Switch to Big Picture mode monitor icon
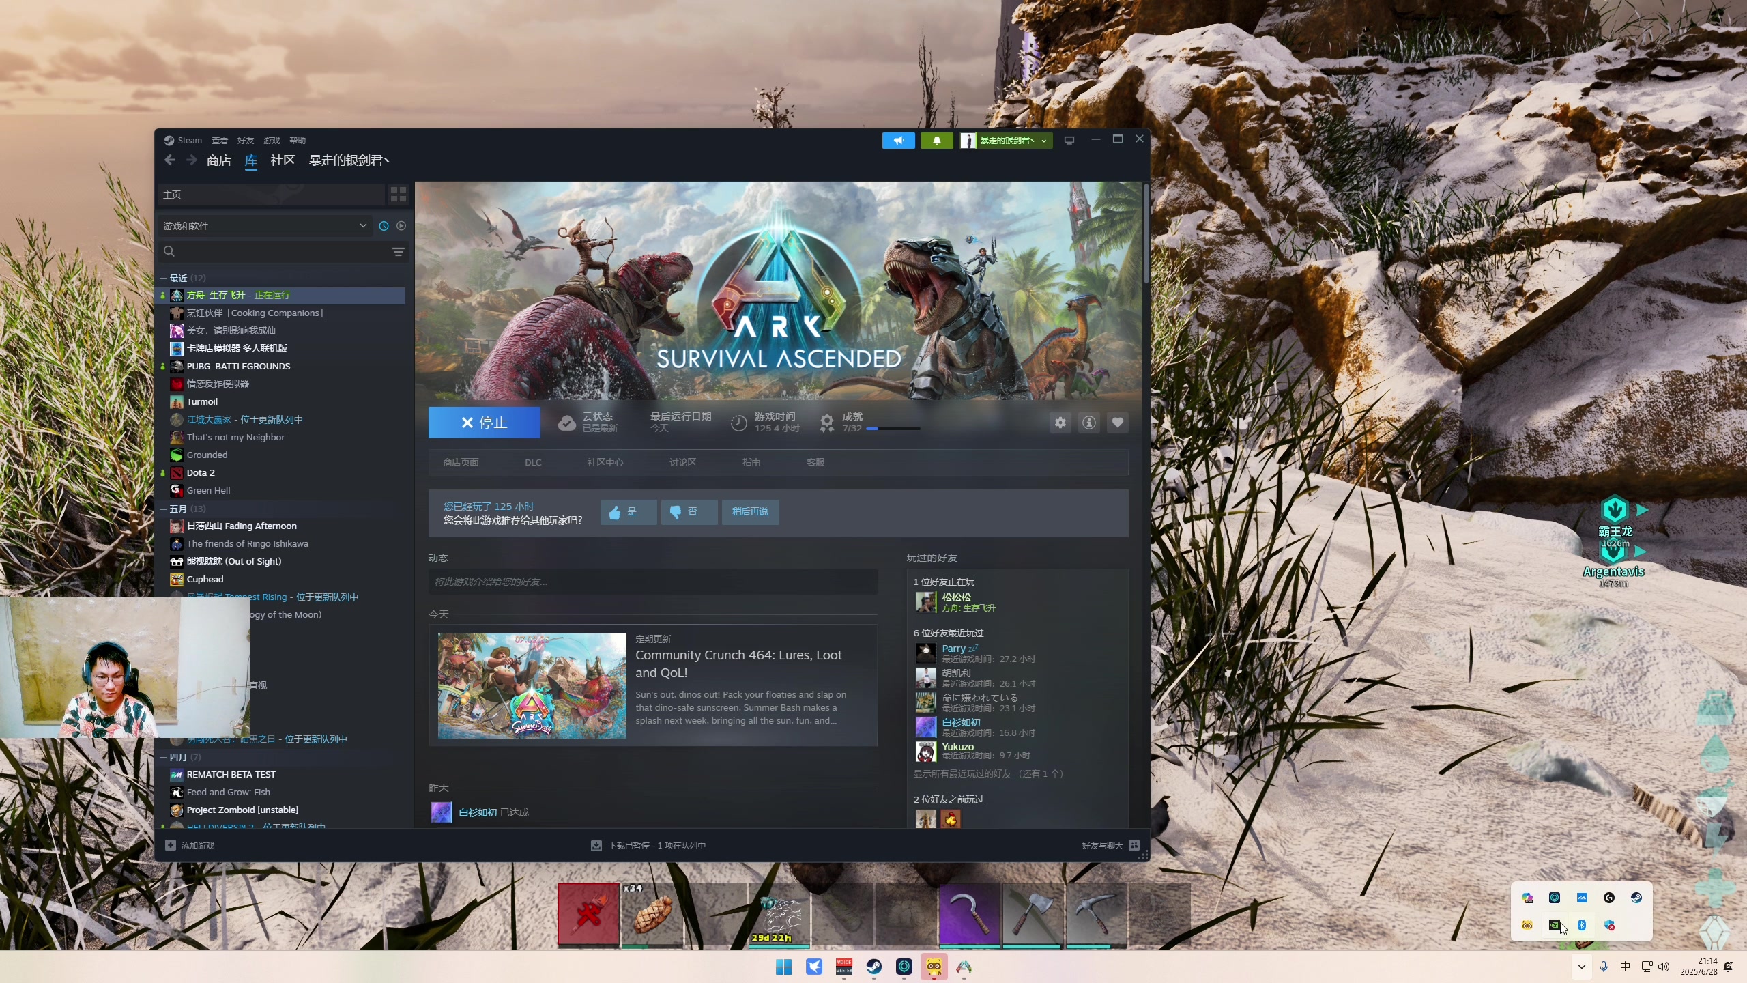The width and height of the screenshot is (1747, 983). [x=1069, y=141]
